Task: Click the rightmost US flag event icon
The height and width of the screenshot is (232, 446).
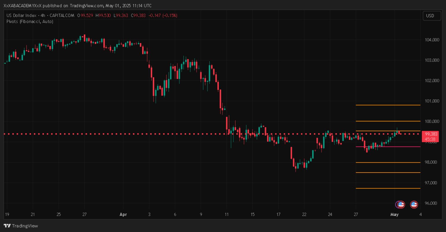Action: pyautogui.click(x=414, y=204)
